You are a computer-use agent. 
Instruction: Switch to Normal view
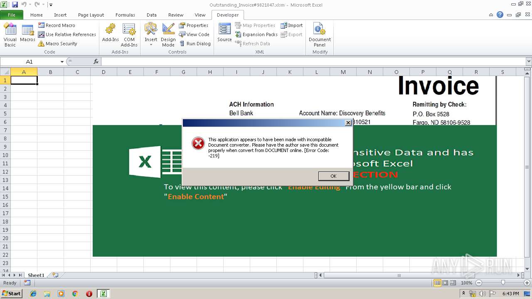tap(437, 283)
